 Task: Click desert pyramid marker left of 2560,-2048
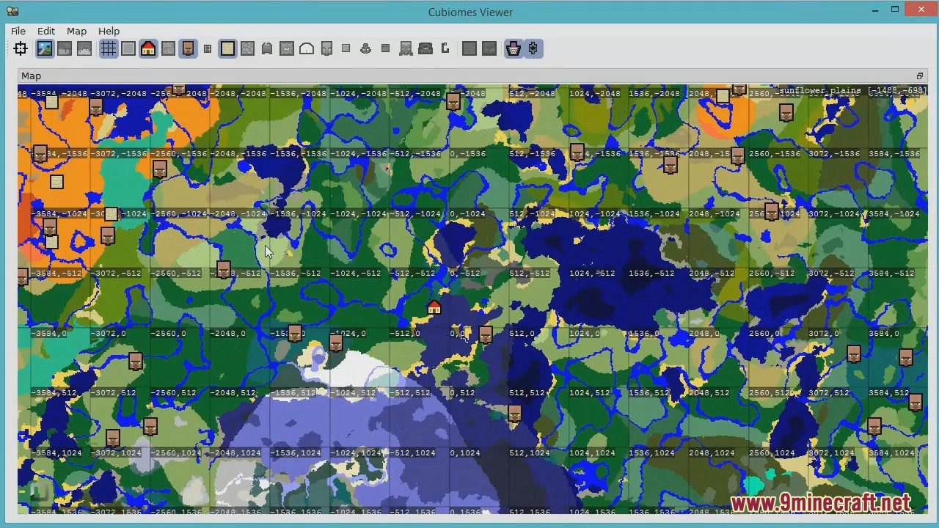(x=723, y=96)
